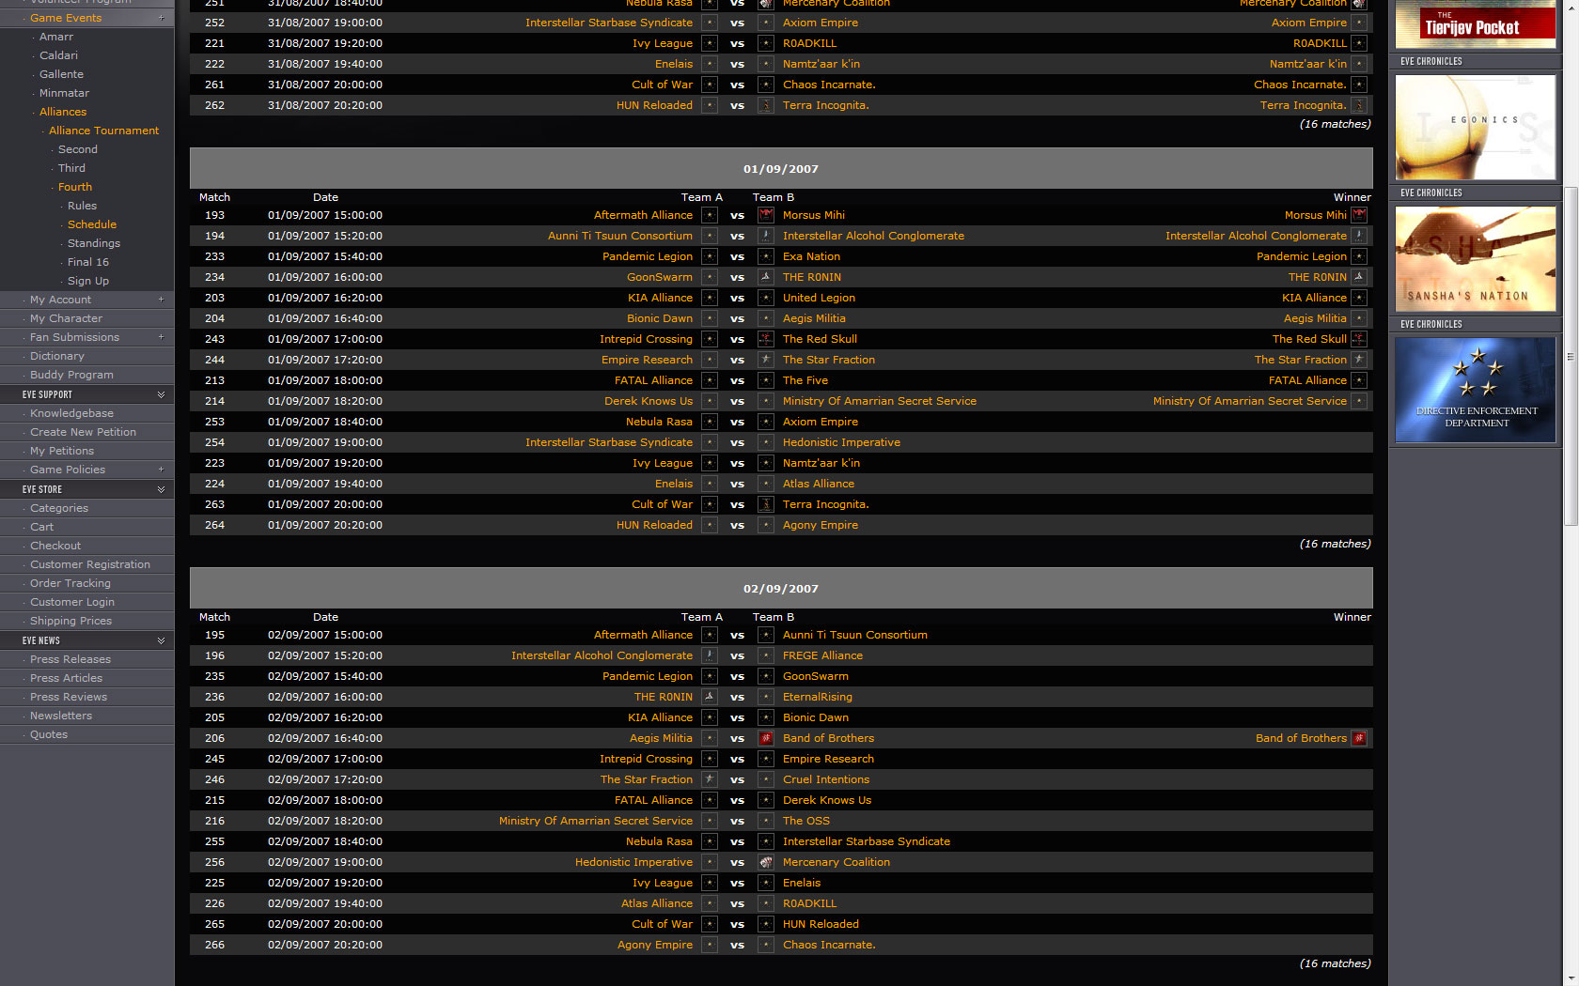Click match number 214
This screenshot has width=1579, height=986.
214,401
